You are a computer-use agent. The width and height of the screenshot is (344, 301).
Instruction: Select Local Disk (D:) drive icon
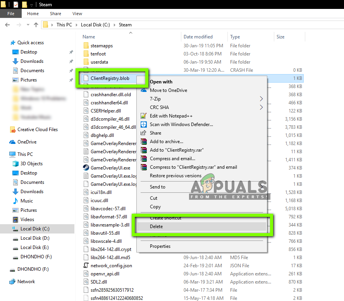pos(15,239)
